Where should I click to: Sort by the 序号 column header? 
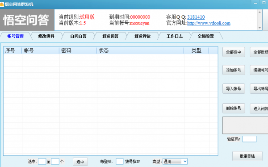click(x=13, y=50)
